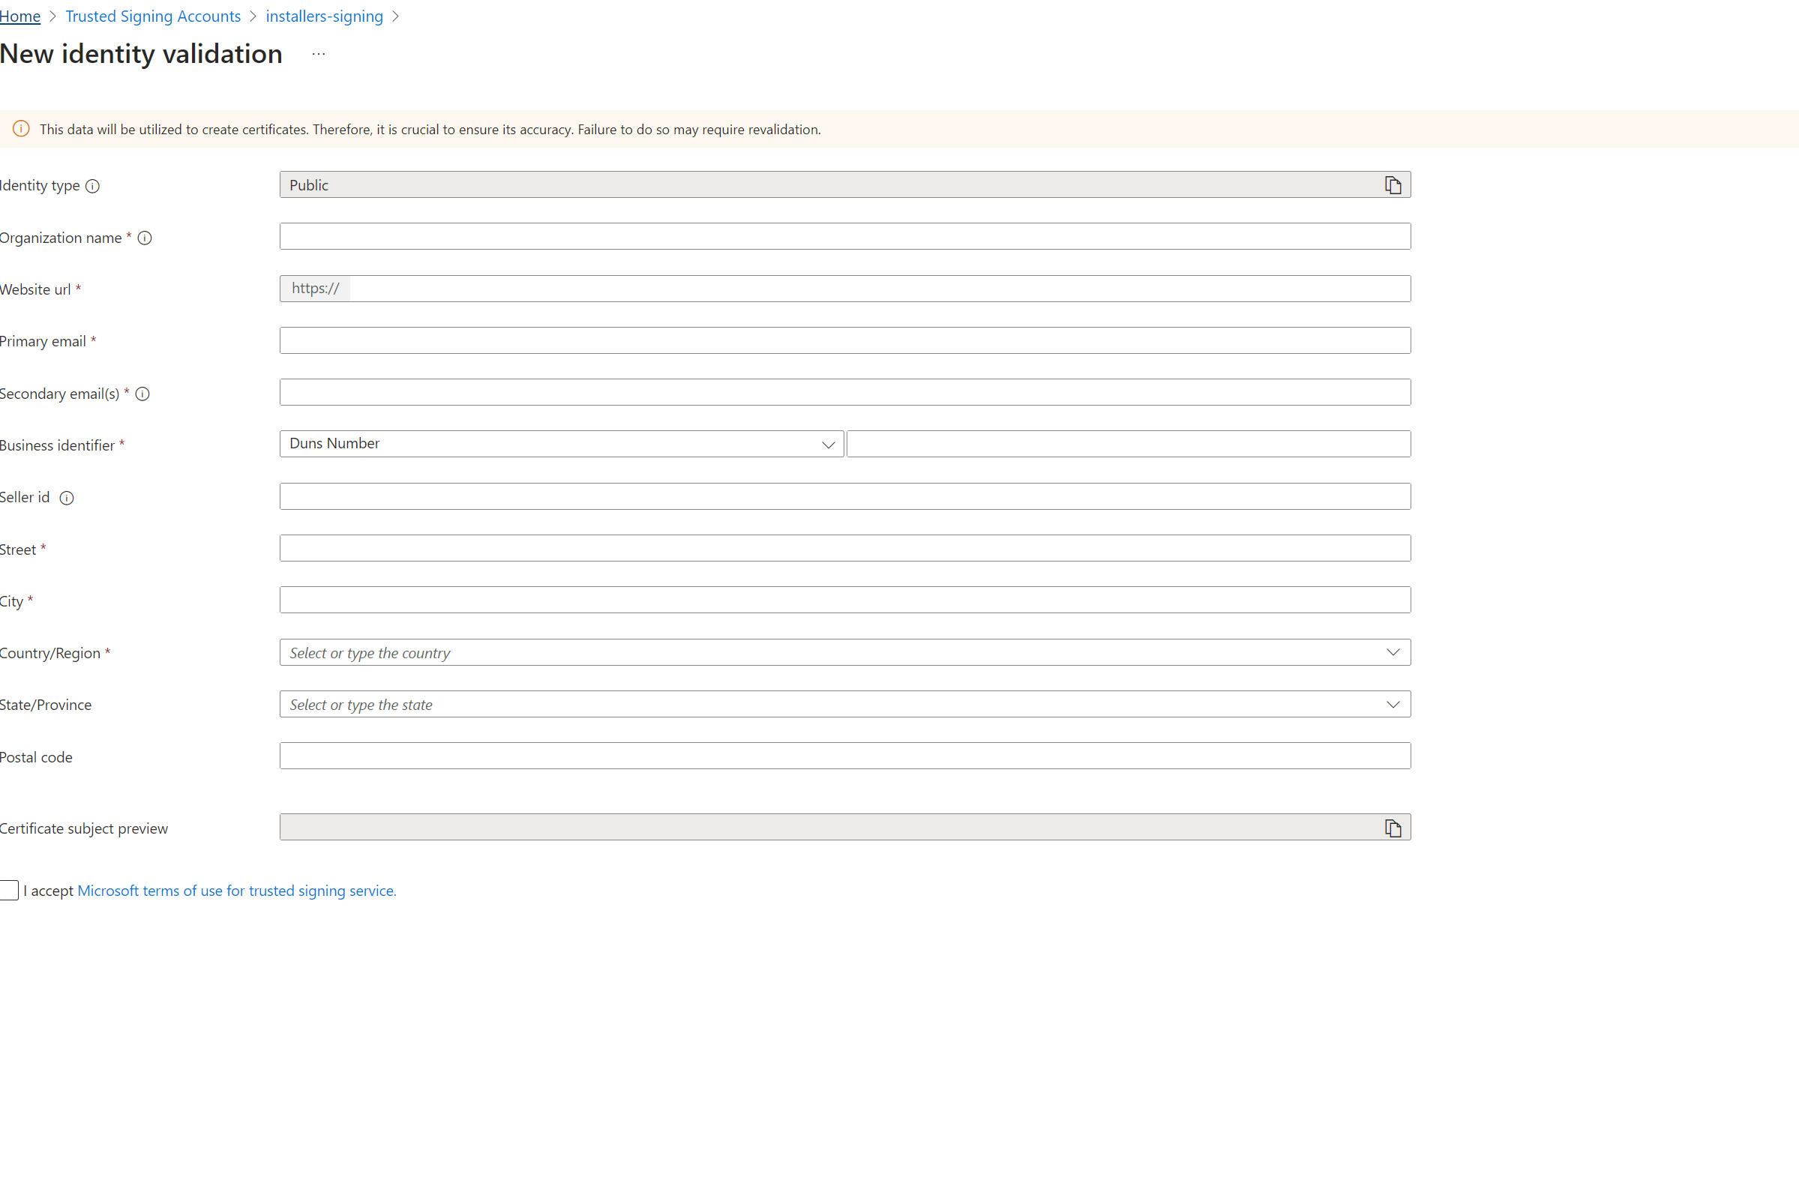1799x1186 pixels.
Task: Open Microsoft terms of use link
Action: click(236, 891)
